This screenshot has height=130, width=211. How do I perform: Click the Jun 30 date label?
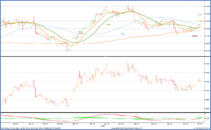pyautogui.click(x=185, y=124)
